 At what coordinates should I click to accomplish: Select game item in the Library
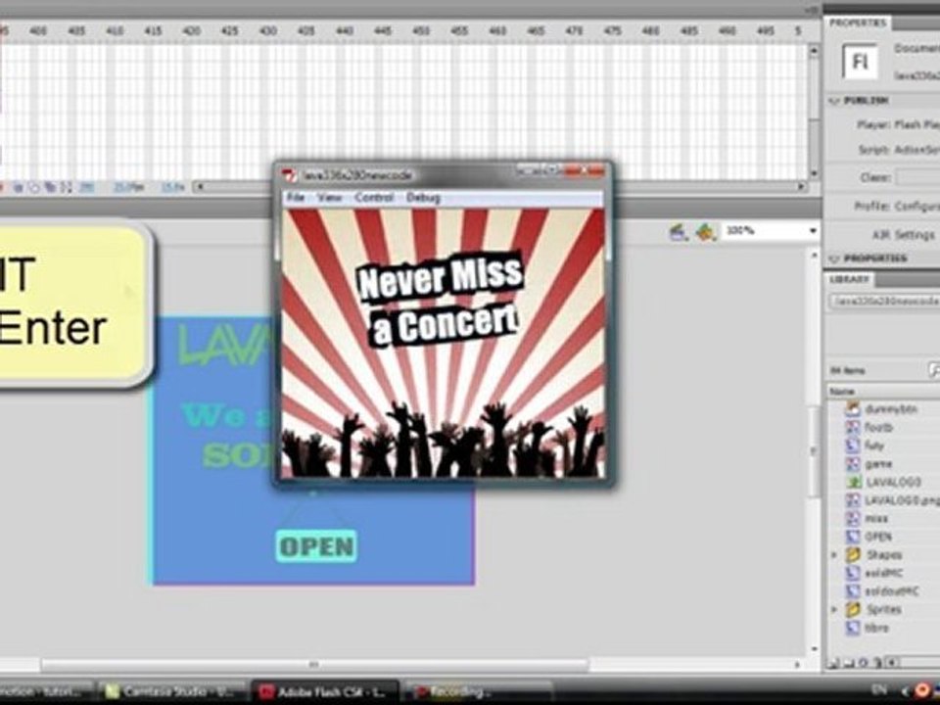(x=878, y=464)
